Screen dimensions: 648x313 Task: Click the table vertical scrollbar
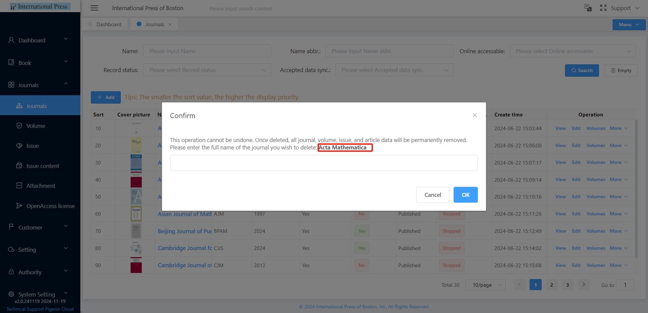[636, 188]
